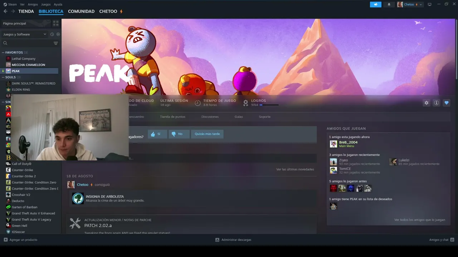Open the library search magnifier

pyautogui.click(x=5, y=43)
